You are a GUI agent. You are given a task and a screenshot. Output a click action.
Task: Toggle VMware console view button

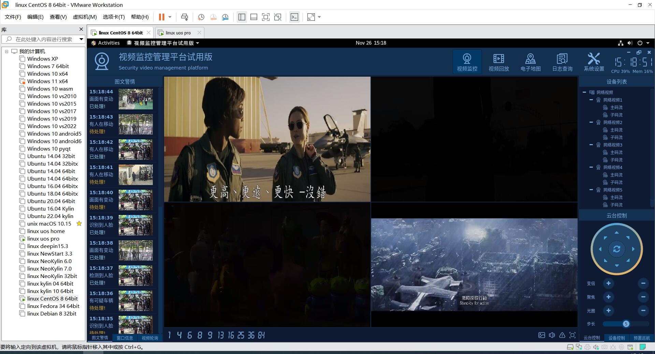tap(294, 17)
